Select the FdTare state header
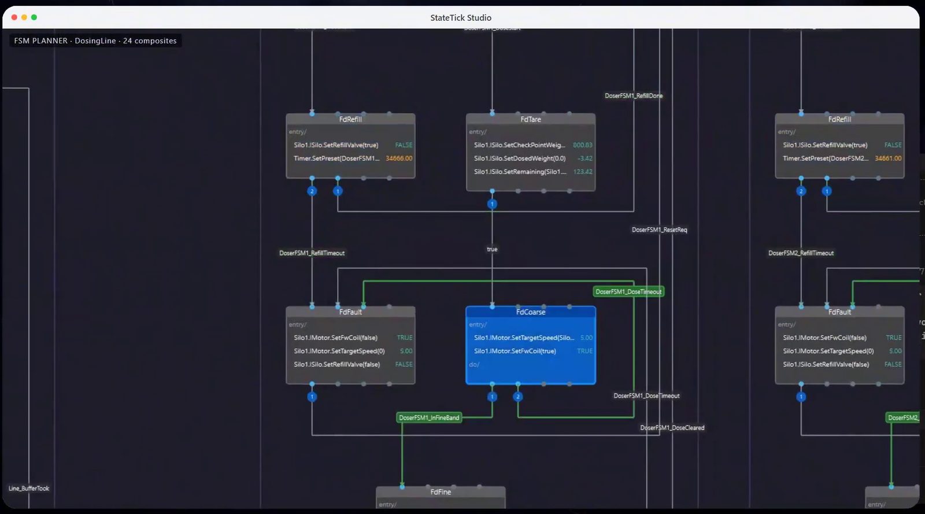 [531, 119]
